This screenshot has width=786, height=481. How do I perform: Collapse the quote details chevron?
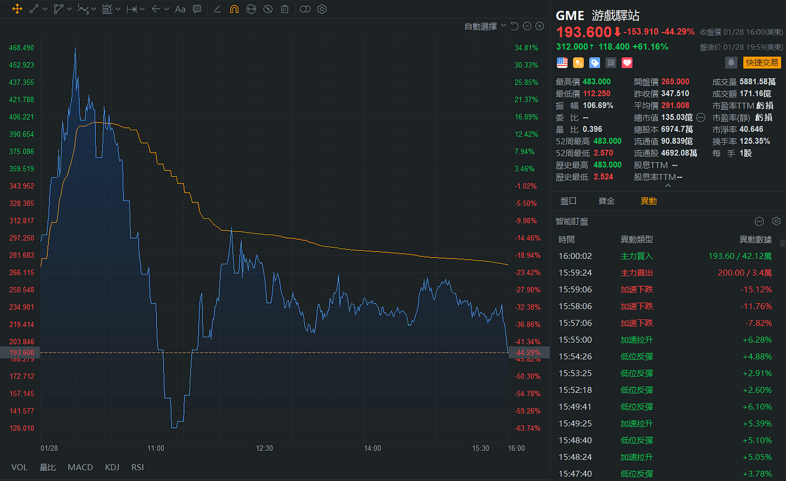click(x=668, y=186)
